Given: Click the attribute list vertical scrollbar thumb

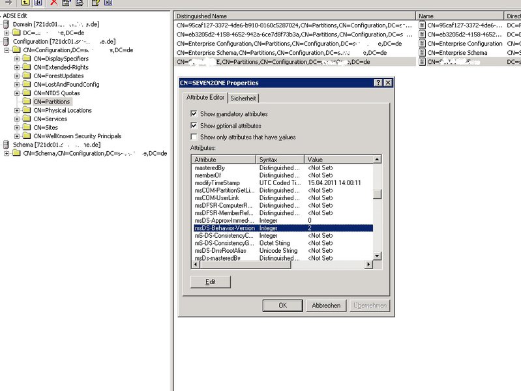Looking at the screenshot, I should (x=377, y=194).
